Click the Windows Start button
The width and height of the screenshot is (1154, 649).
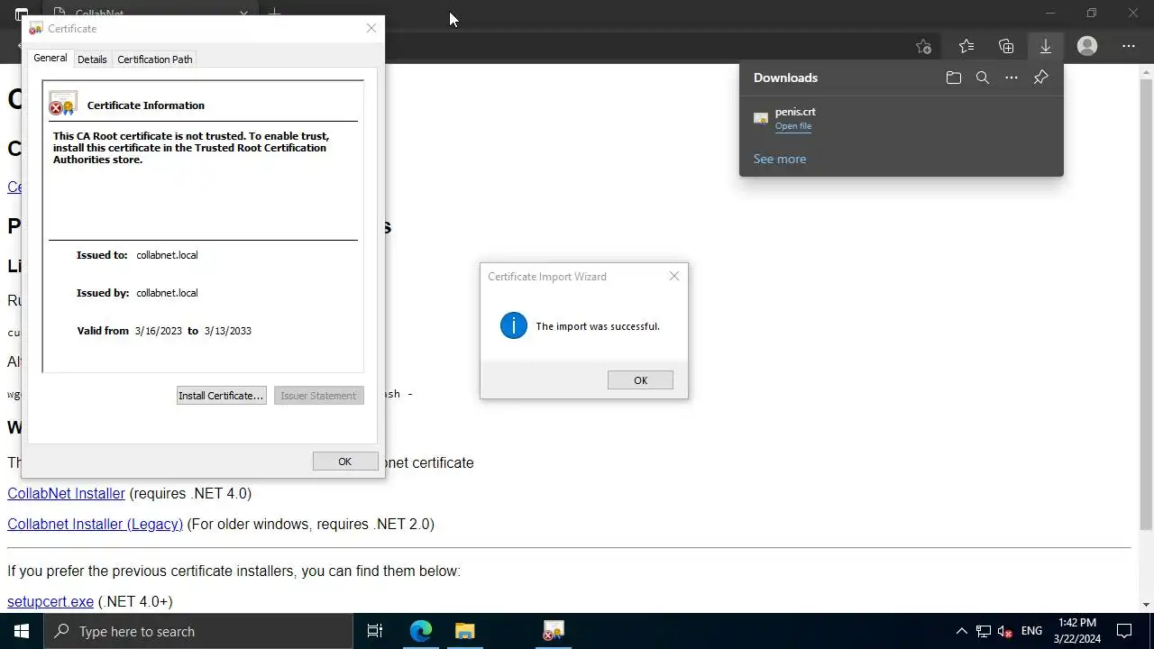pos(22,631)
